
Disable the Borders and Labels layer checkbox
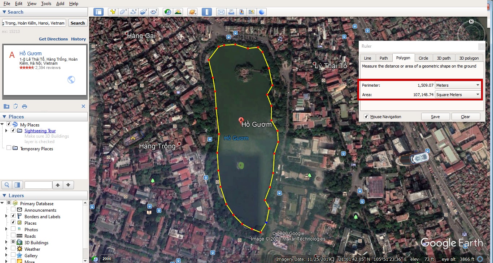click(13, 216)
